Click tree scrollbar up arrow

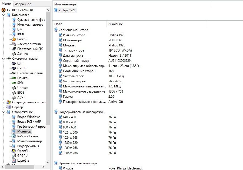[48, 10]
